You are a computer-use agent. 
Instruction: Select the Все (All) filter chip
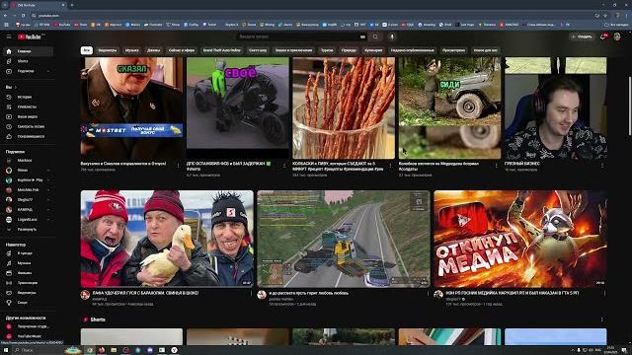pos(87,50)
